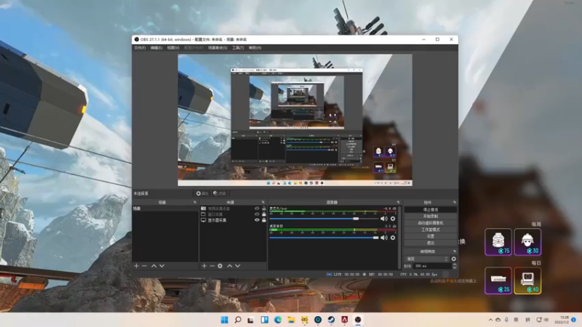The height and width of the screenshot is (327, 582).
Task: Click the Exit button in Controls panel
Action: (x=430, y=243)
